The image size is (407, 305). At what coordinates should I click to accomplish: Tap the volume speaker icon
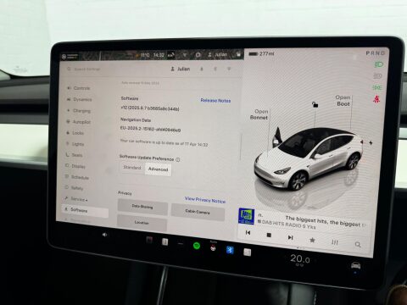105,235
